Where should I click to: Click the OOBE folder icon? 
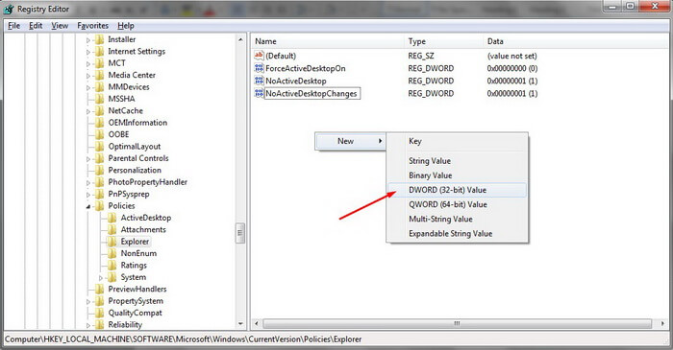(100, 134)
